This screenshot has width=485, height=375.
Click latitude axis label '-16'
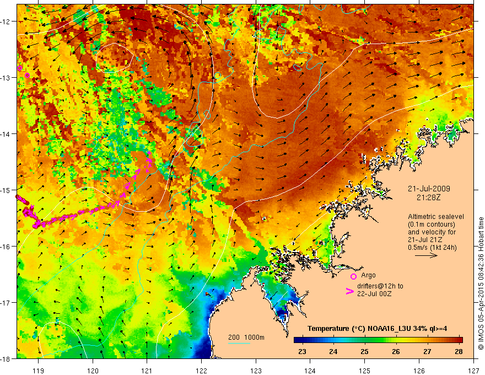click(6, 247)
